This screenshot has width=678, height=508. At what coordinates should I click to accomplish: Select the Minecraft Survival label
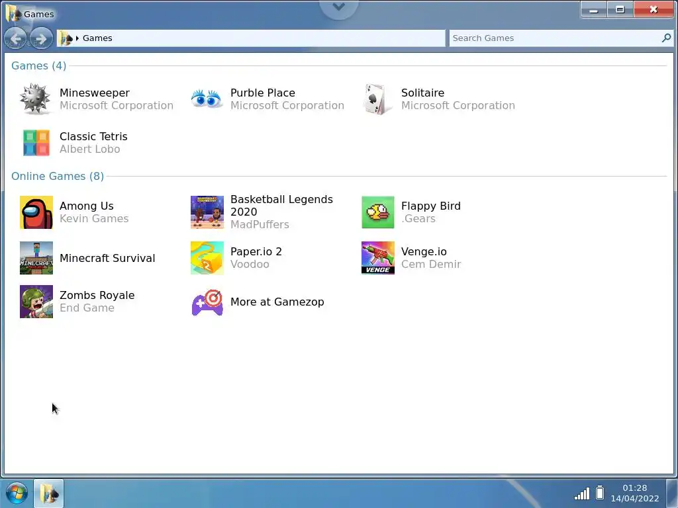[x=107, y=259]
